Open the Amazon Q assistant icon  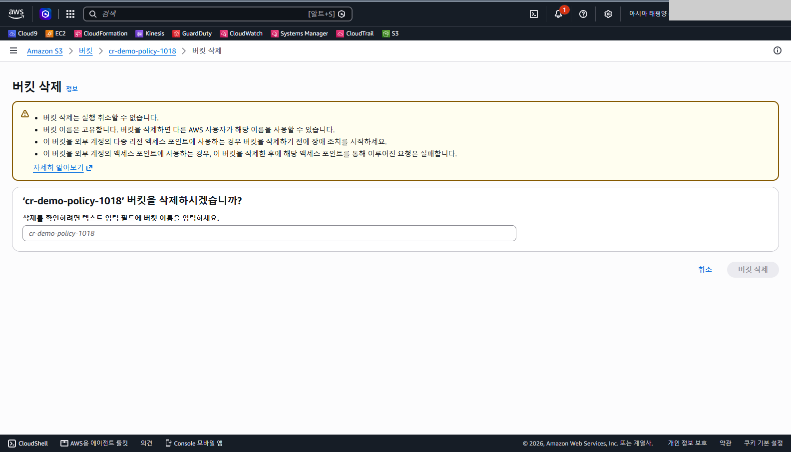pos(45,14)
